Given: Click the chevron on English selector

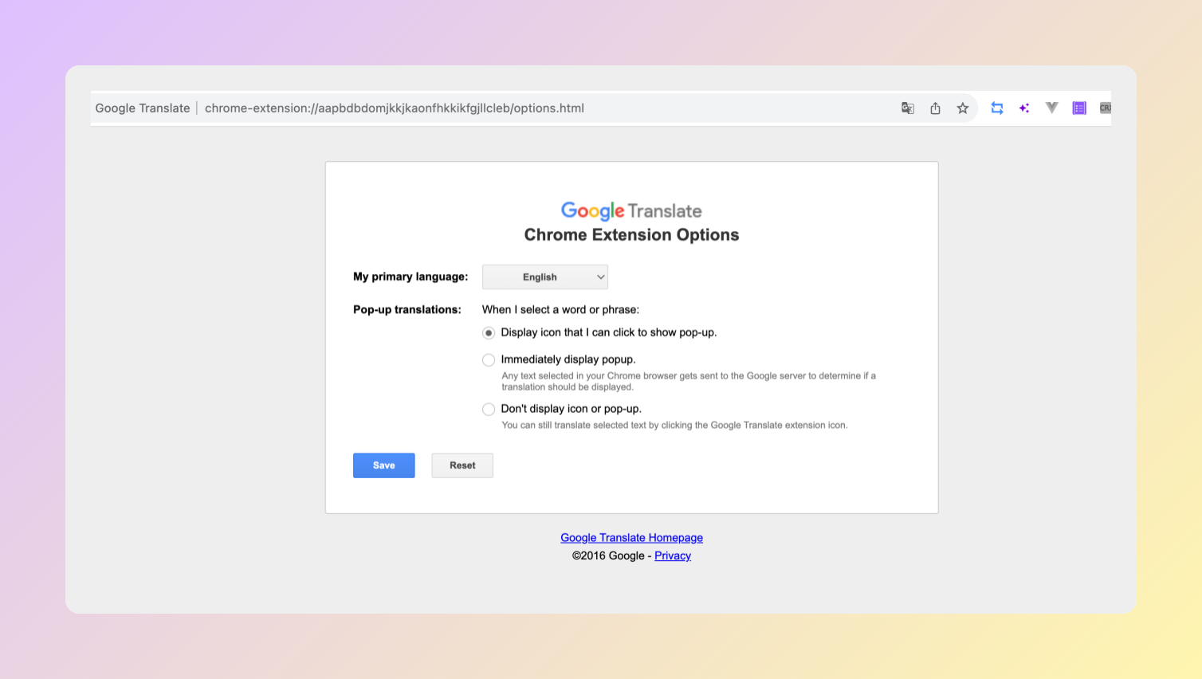Looking at the screenshot, I should pos(601,277).
